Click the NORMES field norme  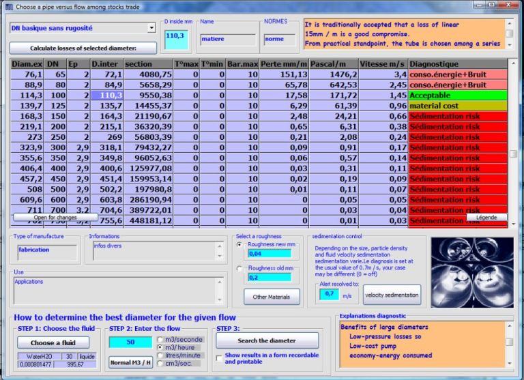pos(280,40)
